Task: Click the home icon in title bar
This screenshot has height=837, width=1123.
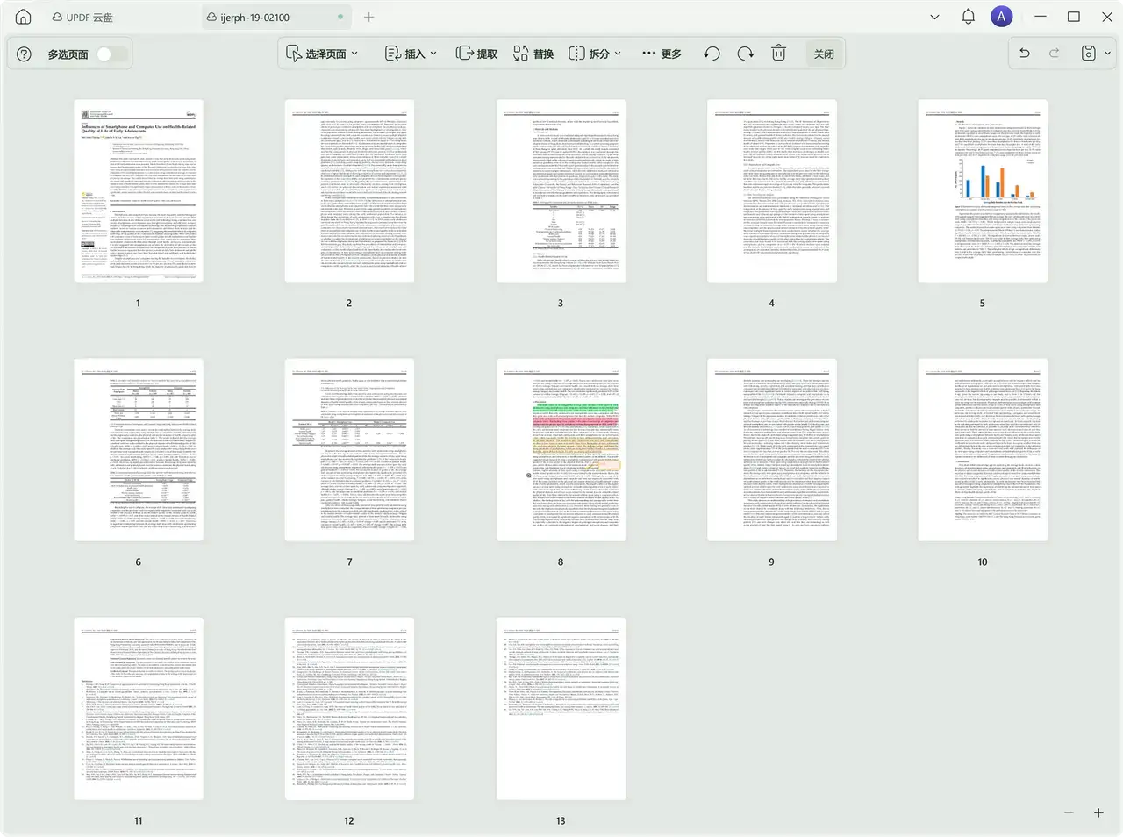Action: pyautogui.click(x=24, y=17)
